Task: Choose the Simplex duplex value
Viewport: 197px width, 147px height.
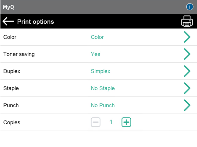Action: coord(100,71)
